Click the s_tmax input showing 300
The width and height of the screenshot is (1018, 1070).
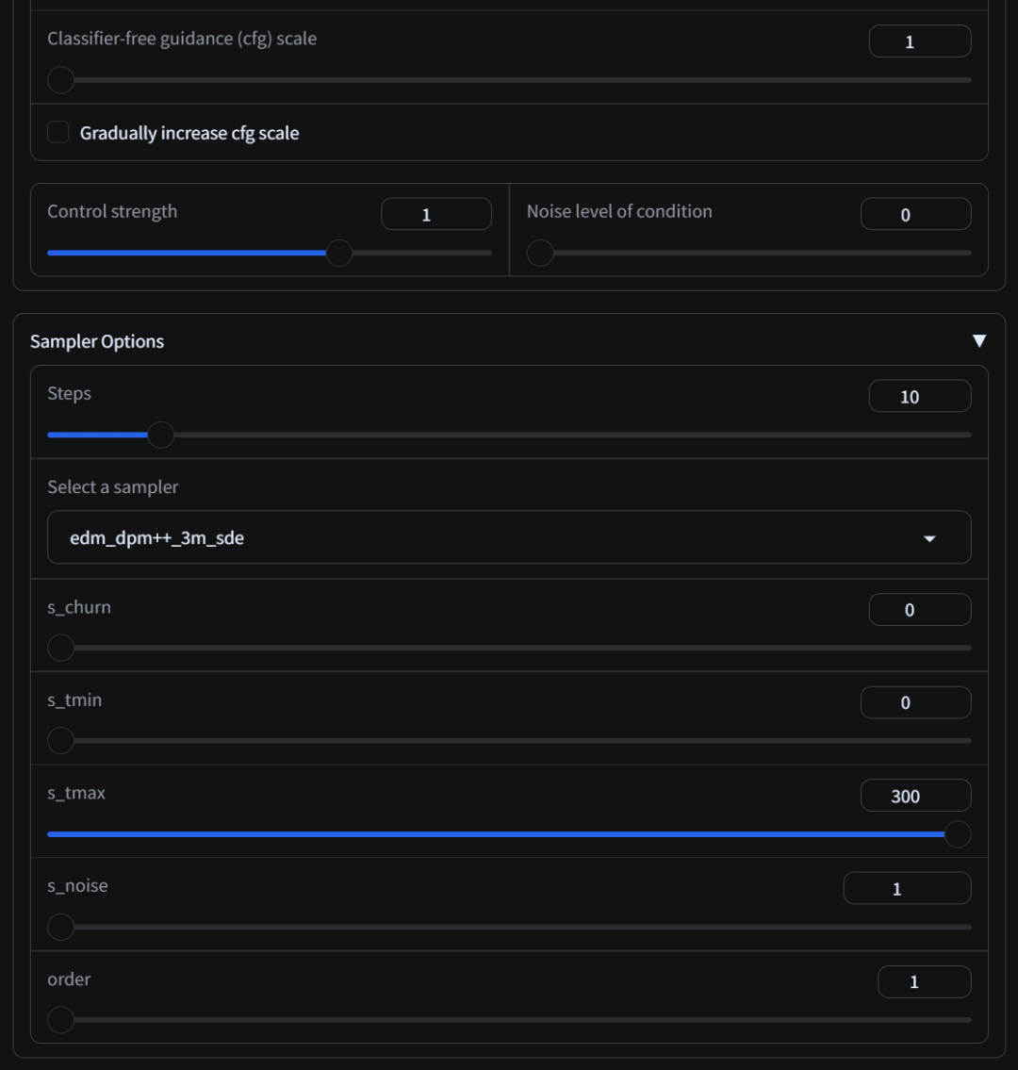coord(914,796)
